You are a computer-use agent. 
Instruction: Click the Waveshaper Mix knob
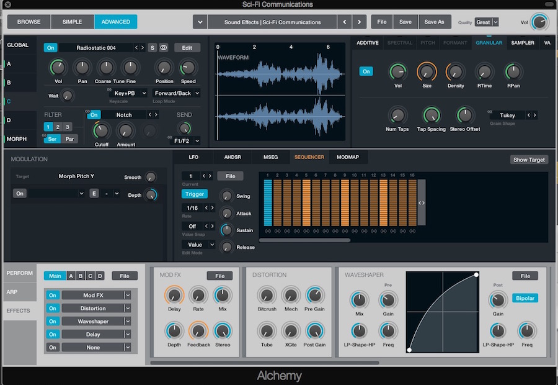coord(359,300)
